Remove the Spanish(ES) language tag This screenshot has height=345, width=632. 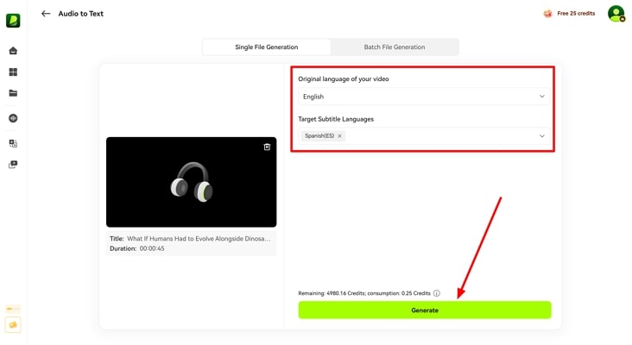[339, 136]
